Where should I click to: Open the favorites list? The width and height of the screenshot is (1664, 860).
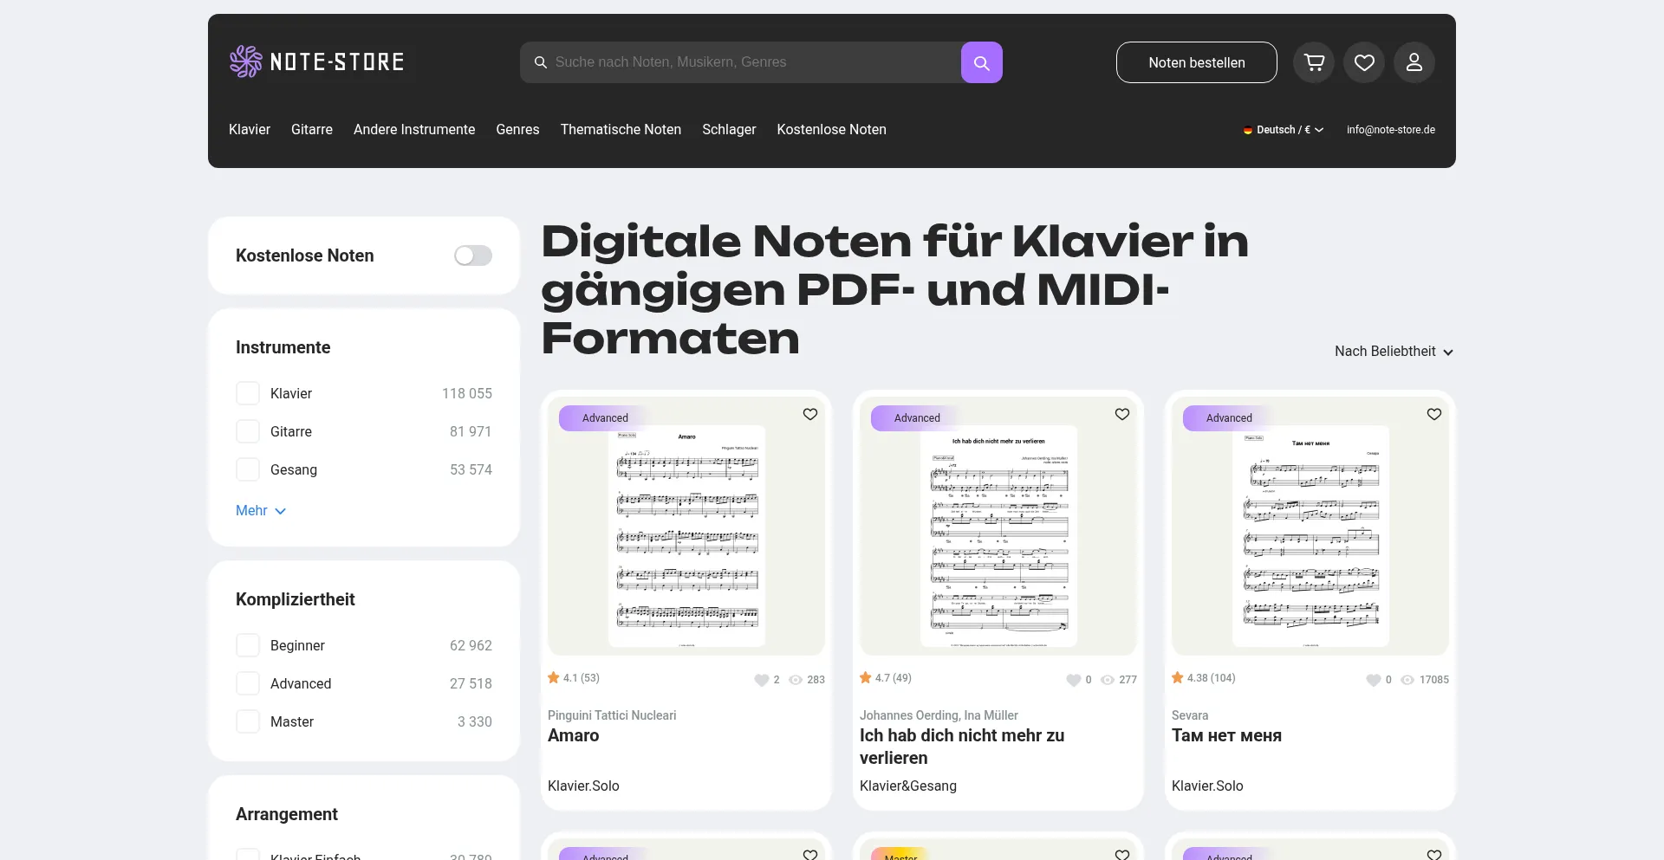click(x=1363, y=61)
